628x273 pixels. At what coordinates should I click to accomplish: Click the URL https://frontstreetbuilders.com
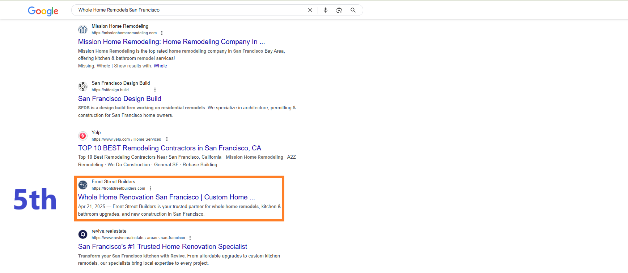(118, 188)
